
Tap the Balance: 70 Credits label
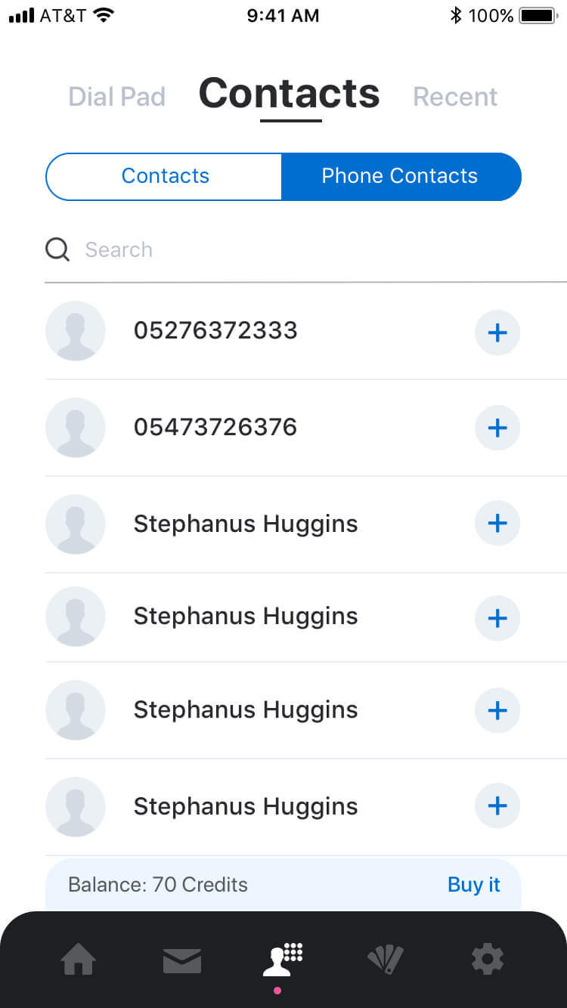(x=158, y=884)
